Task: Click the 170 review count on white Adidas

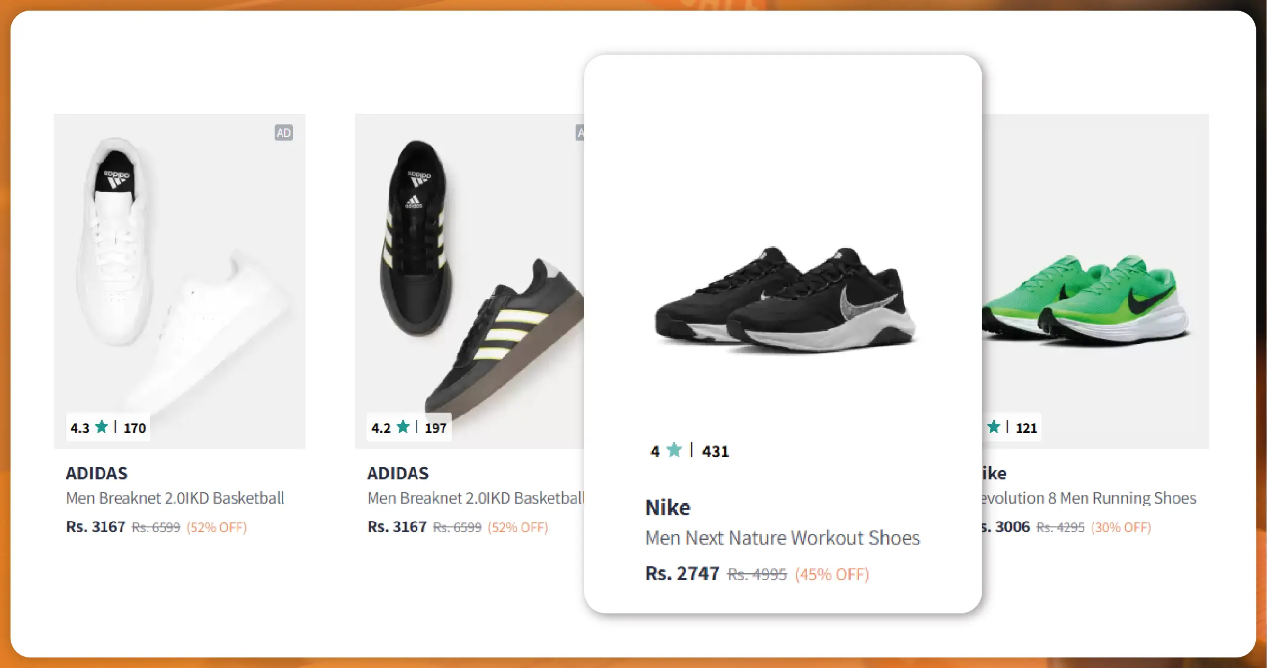Action: (x=135, y=428)
